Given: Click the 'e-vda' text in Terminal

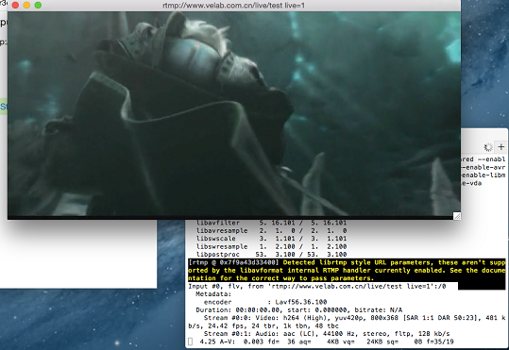Looking at the screenshot, I should pos(471,183).
